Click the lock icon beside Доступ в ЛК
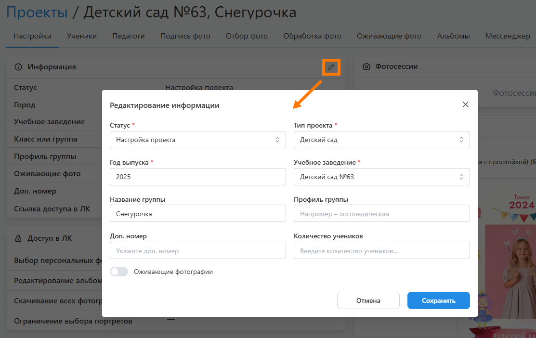536x338 pixels. coord(18,238)
